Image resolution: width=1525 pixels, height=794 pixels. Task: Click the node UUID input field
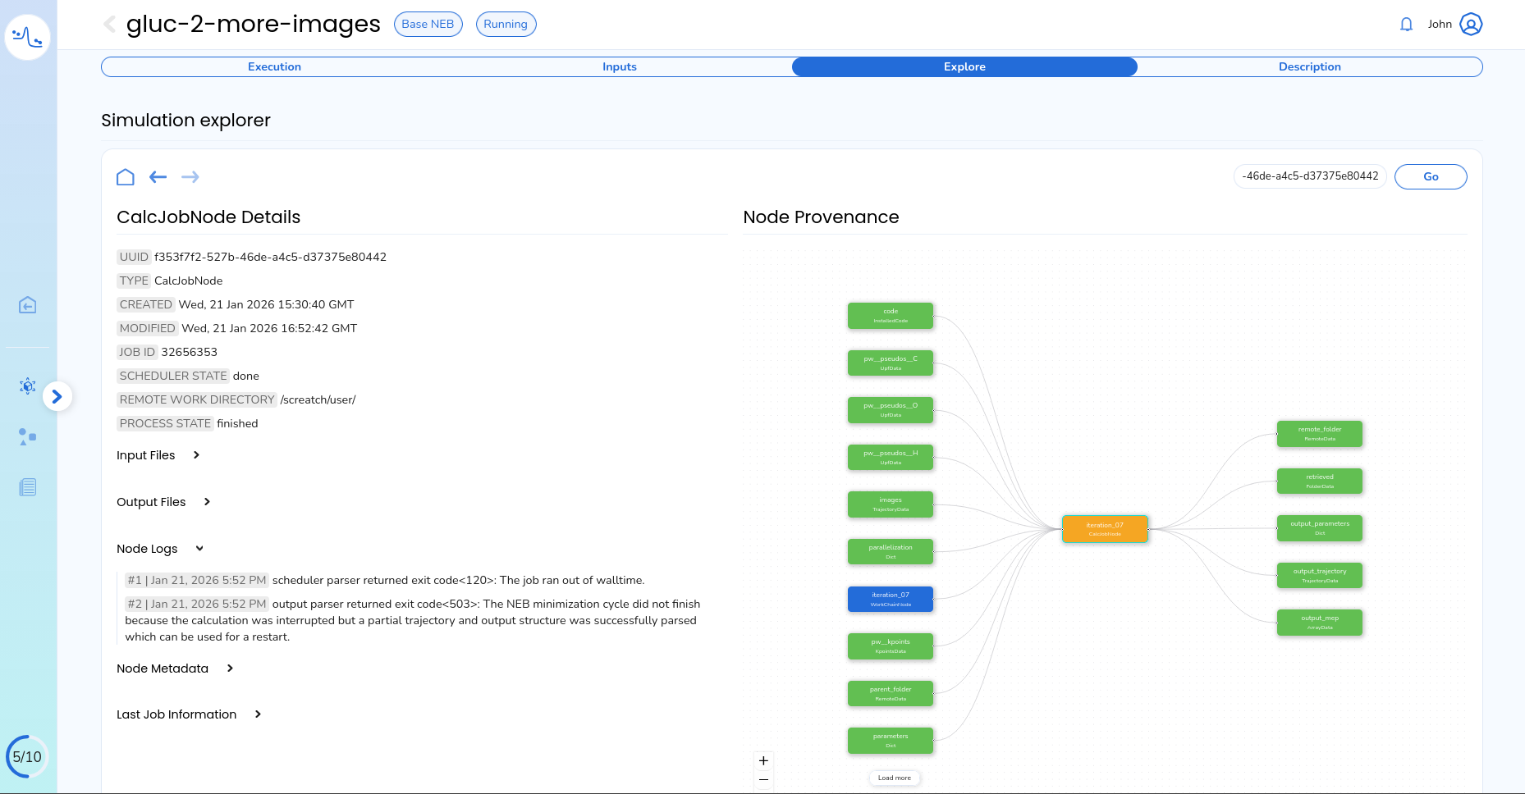point(1309,176)
